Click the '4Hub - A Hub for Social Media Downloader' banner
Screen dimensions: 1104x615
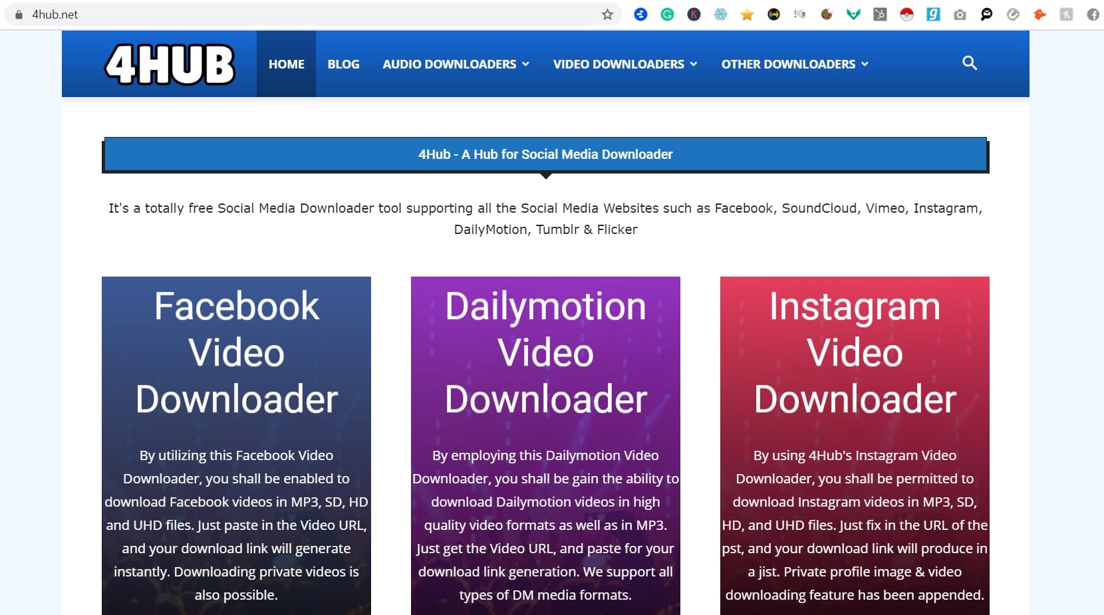(x=545, y=154)
